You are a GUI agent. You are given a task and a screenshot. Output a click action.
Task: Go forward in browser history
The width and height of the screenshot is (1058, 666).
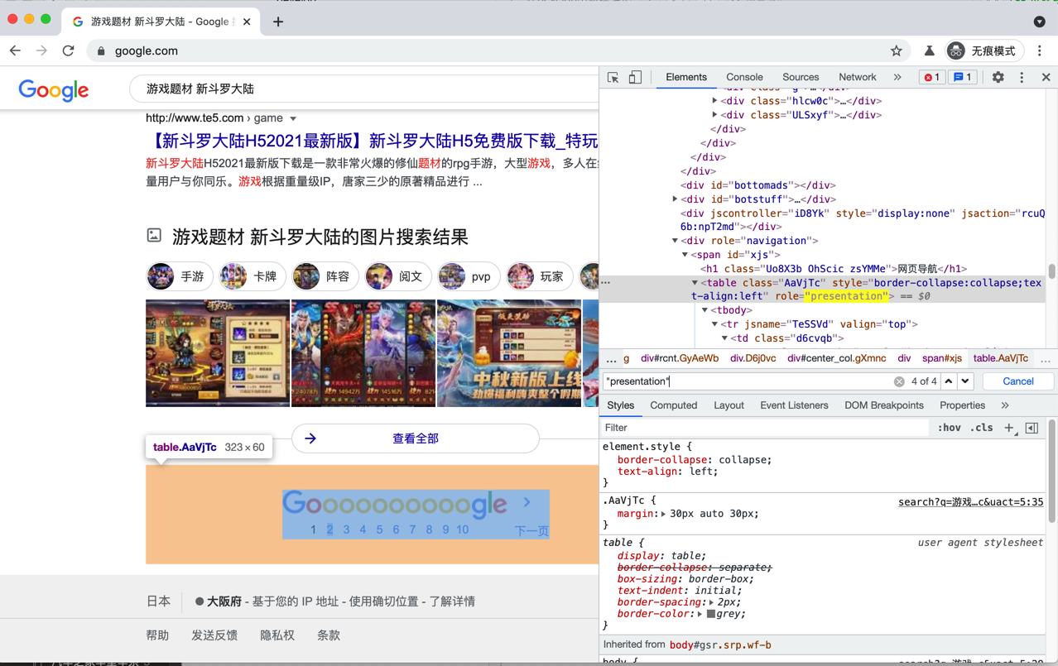pyautogui.click(x=42, y=50)
